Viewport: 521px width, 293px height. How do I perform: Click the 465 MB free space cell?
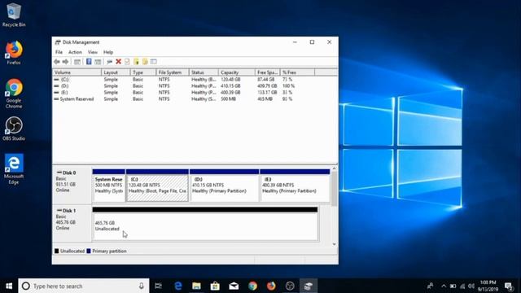point(265,99)
